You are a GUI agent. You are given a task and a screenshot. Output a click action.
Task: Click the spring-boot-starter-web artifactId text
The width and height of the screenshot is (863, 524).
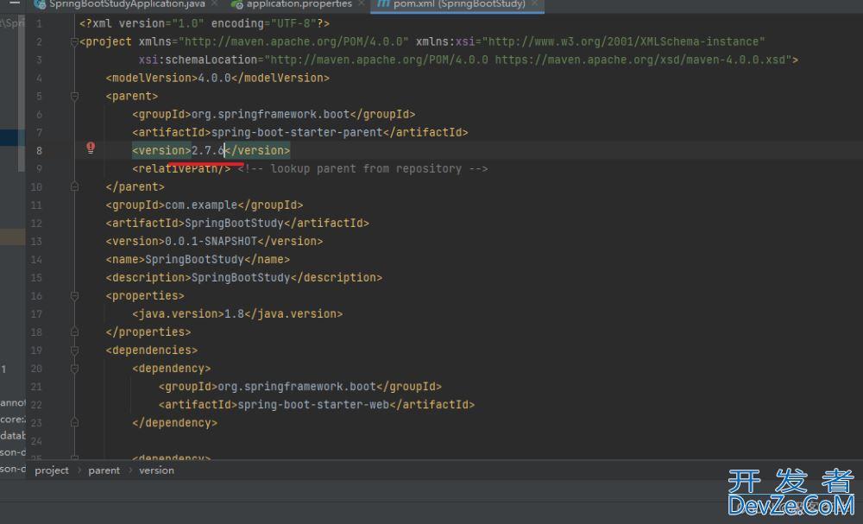[x=315, y=404]
